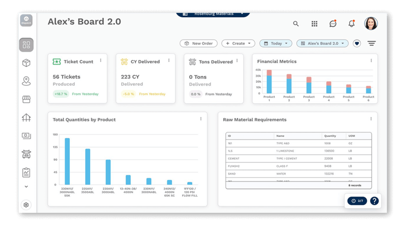Click the 2/7 progress indicator pill

tap(357, 201)
